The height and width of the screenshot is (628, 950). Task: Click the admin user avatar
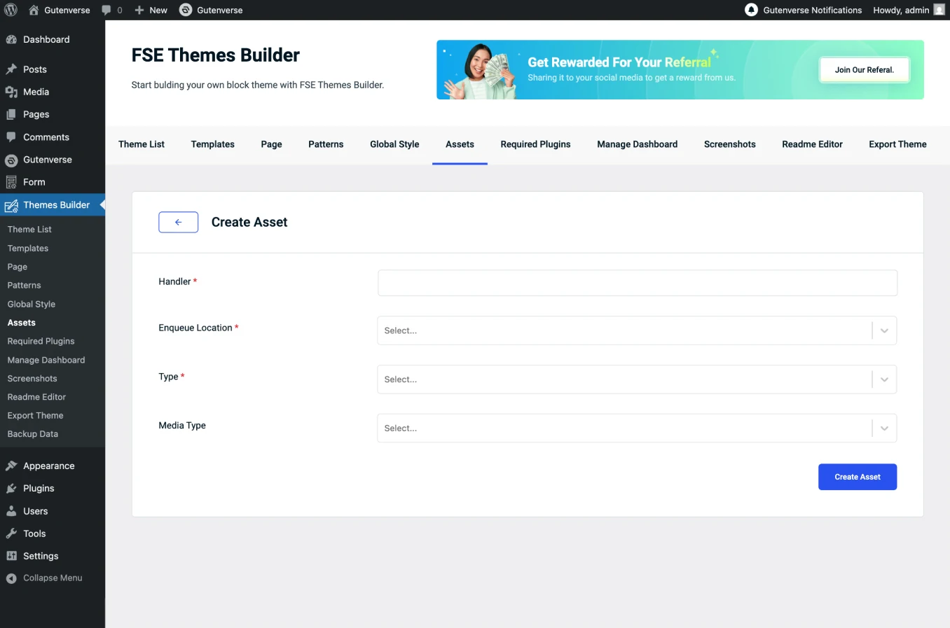939,10
